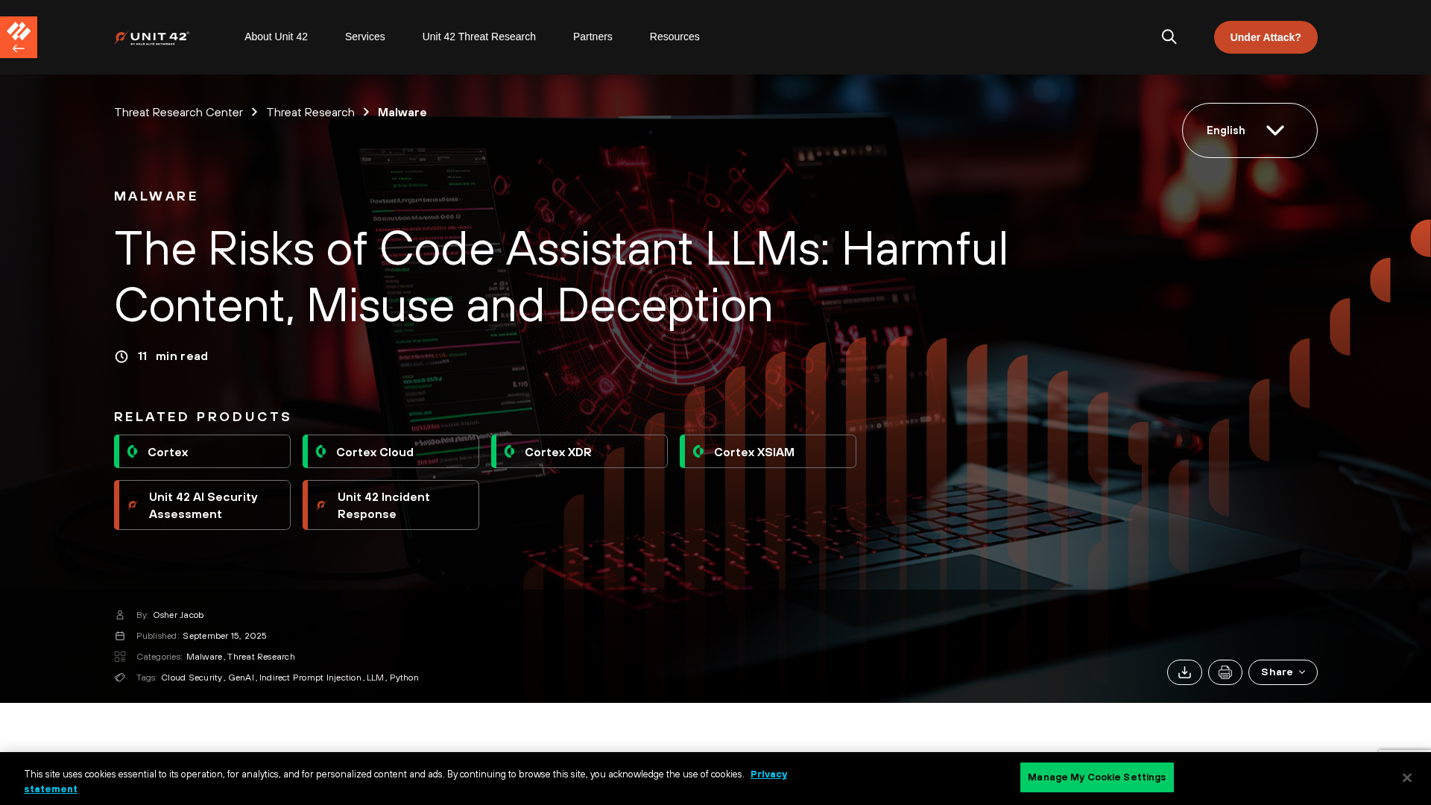Click the download article icon
The image size is (1431, 805).
pos(1184,672)
